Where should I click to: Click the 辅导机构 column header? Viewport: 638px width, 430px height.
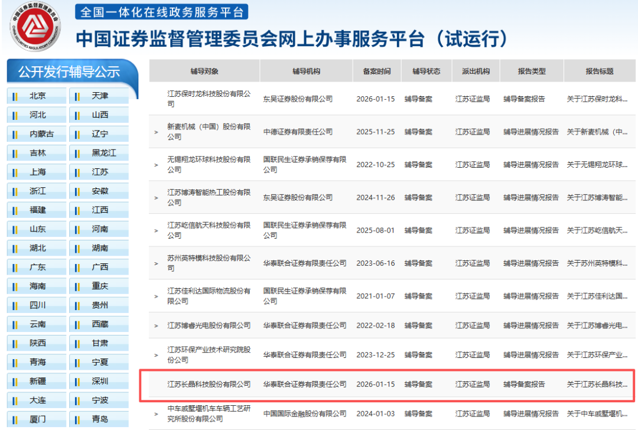(x=306, y=71)
